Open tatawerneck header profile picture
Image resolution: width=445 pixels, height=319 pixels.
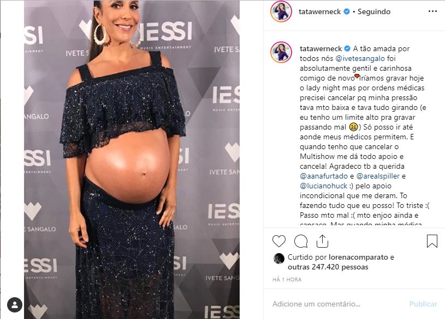click(281, 11)
